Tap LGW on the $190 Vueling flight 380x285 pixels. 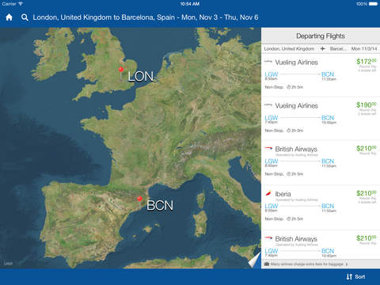tap(272, 118)
